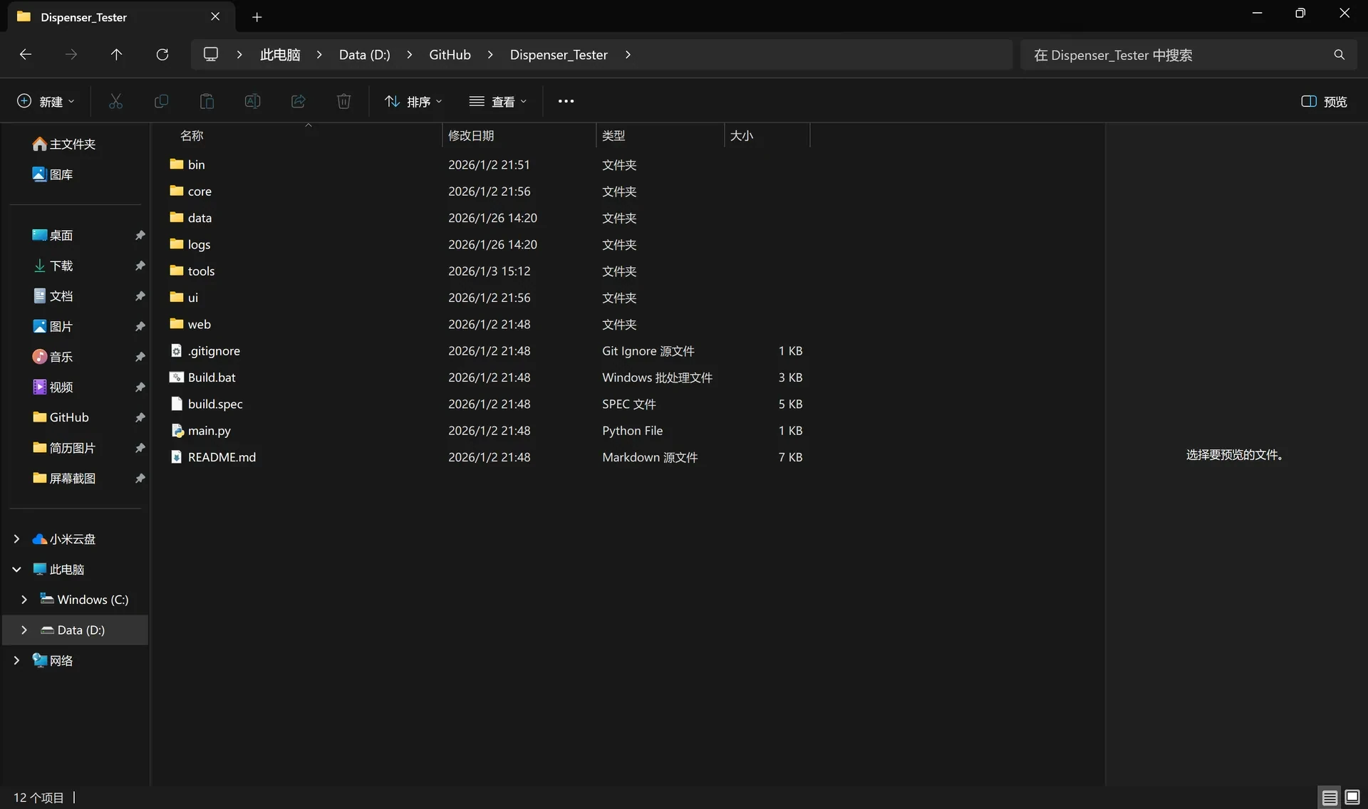1368x809 pixels.
Task: Toggle the Preview pane (预览) button
Action: click(x=1324, y=101)
